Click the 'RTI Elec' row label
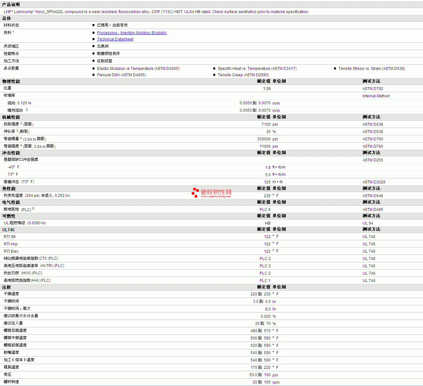Screen dimensions: 423x386 (11, 251)
